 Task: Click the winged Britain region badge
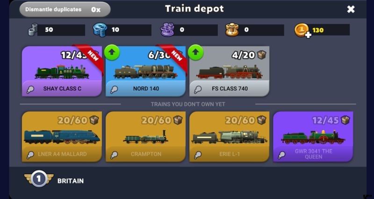click(39, 179)
